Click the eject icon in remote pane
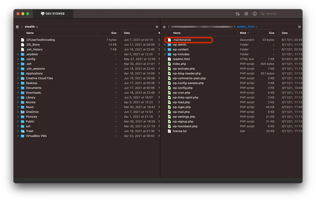The height and width of the screenshot is (201, 316). 164,27
